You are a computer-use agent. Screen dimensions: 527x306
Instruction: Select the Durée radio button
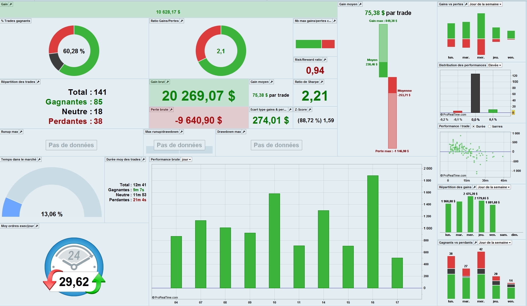click(473, 126)
